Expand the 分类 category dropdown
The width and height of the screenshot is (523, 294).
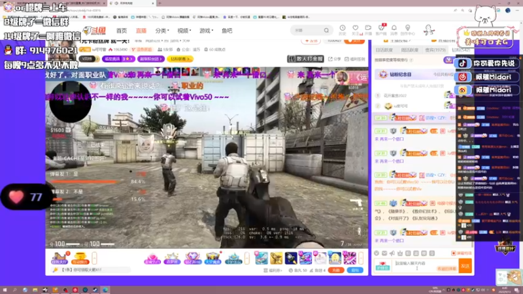162,31
